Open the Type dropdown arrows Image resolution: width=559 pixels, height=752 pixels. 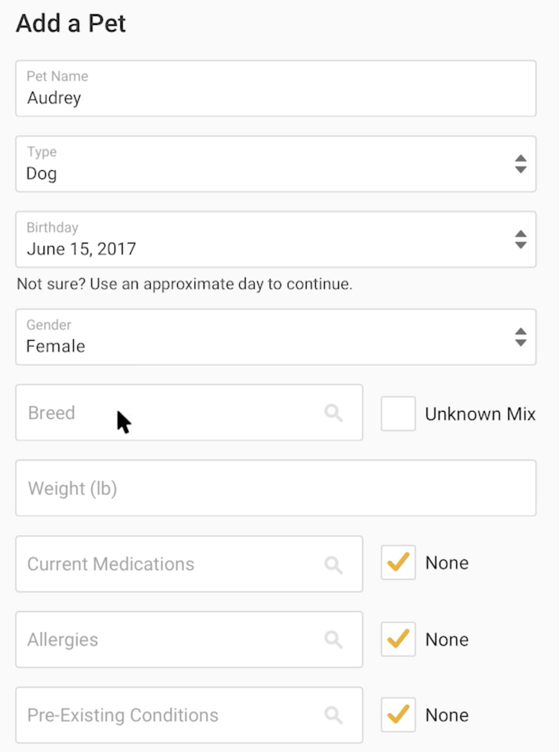tap(520, 164)
